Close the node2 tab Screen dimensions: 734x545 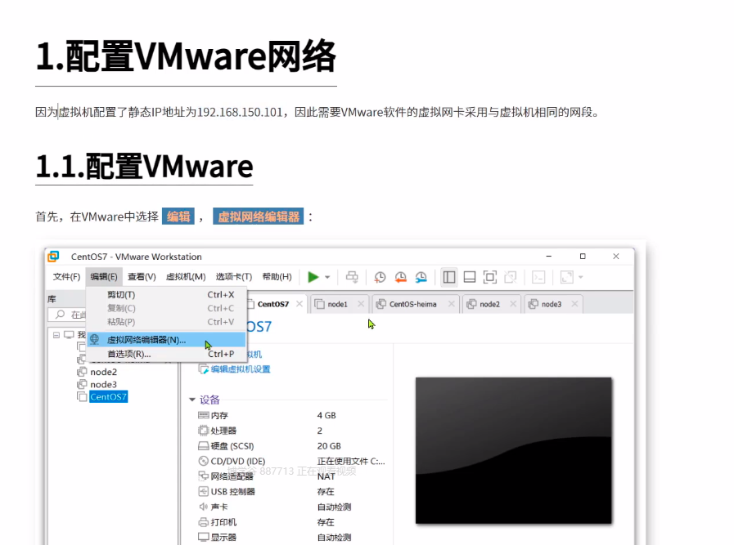pyautogui.click(x=513, y=304)
